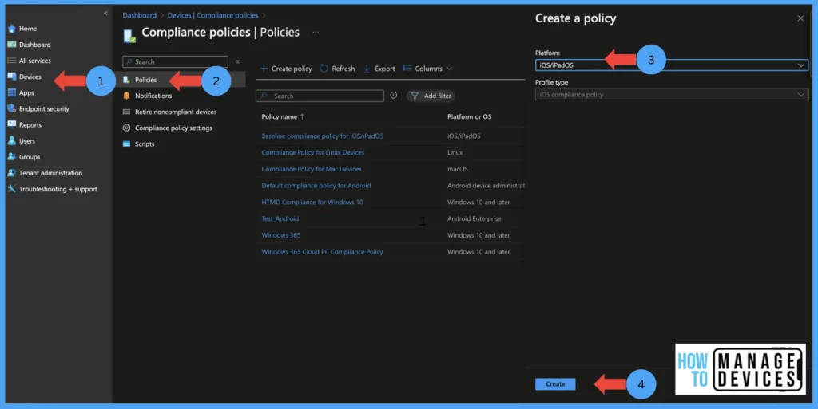Click the Add filter funnel icon
The image size is (818, 409).
pos(415,96)
